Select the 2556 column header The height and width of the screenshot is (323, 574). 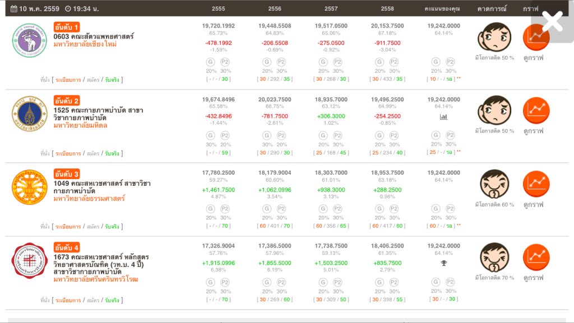point(275,9)
